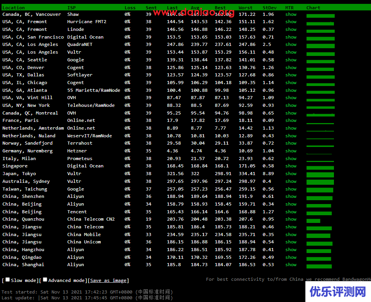371x302 pixels.
Task: Show MTR for Beijing Tencent row
Action: pos(291,212)
